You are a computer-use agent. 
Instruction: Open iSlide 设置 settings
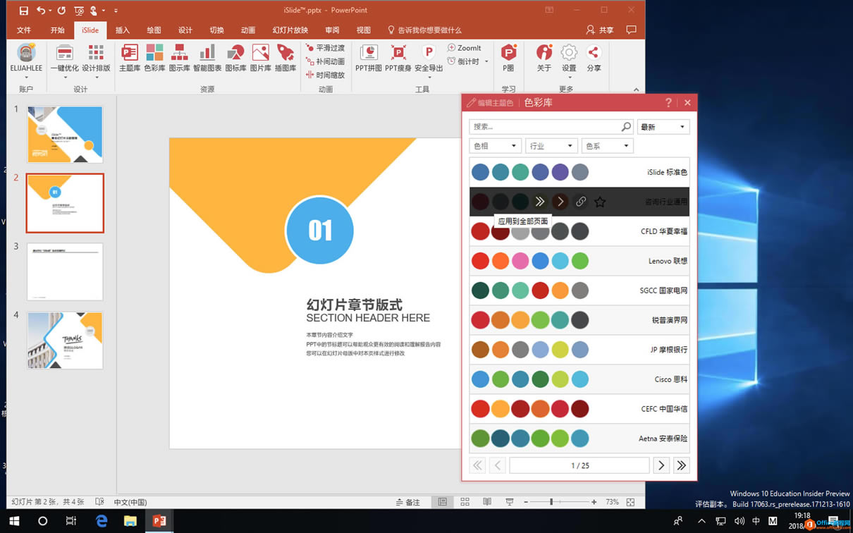click(569, 56)
